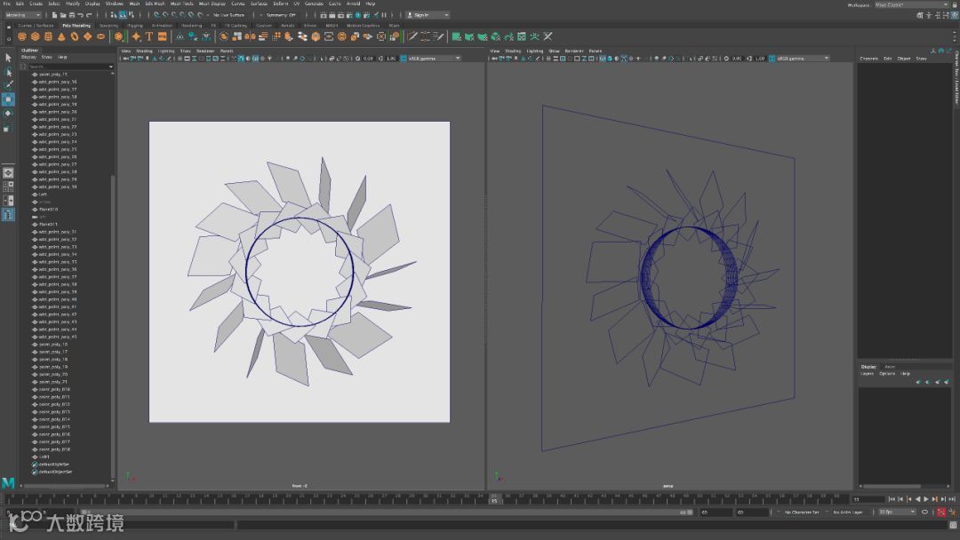The width and height of the screenshot is (960, 540).
Task: Toggle the loop playback button
Action: (925, 512)
